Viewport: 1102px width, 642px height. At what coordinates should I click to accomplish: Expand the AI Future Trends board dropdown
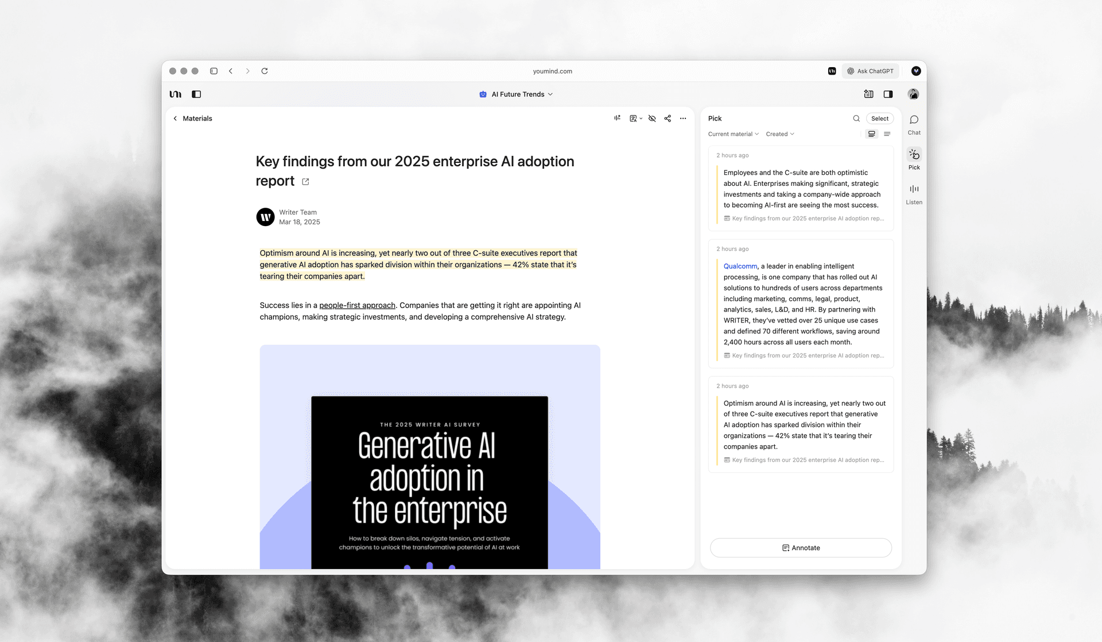[516, 94]
